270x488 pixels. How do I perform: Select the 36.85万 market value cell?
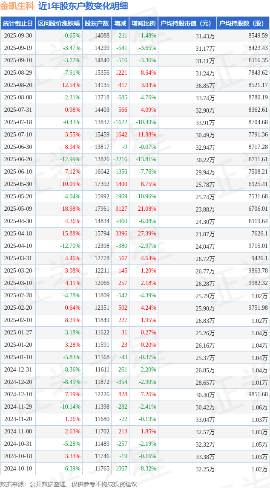point(205,85)
